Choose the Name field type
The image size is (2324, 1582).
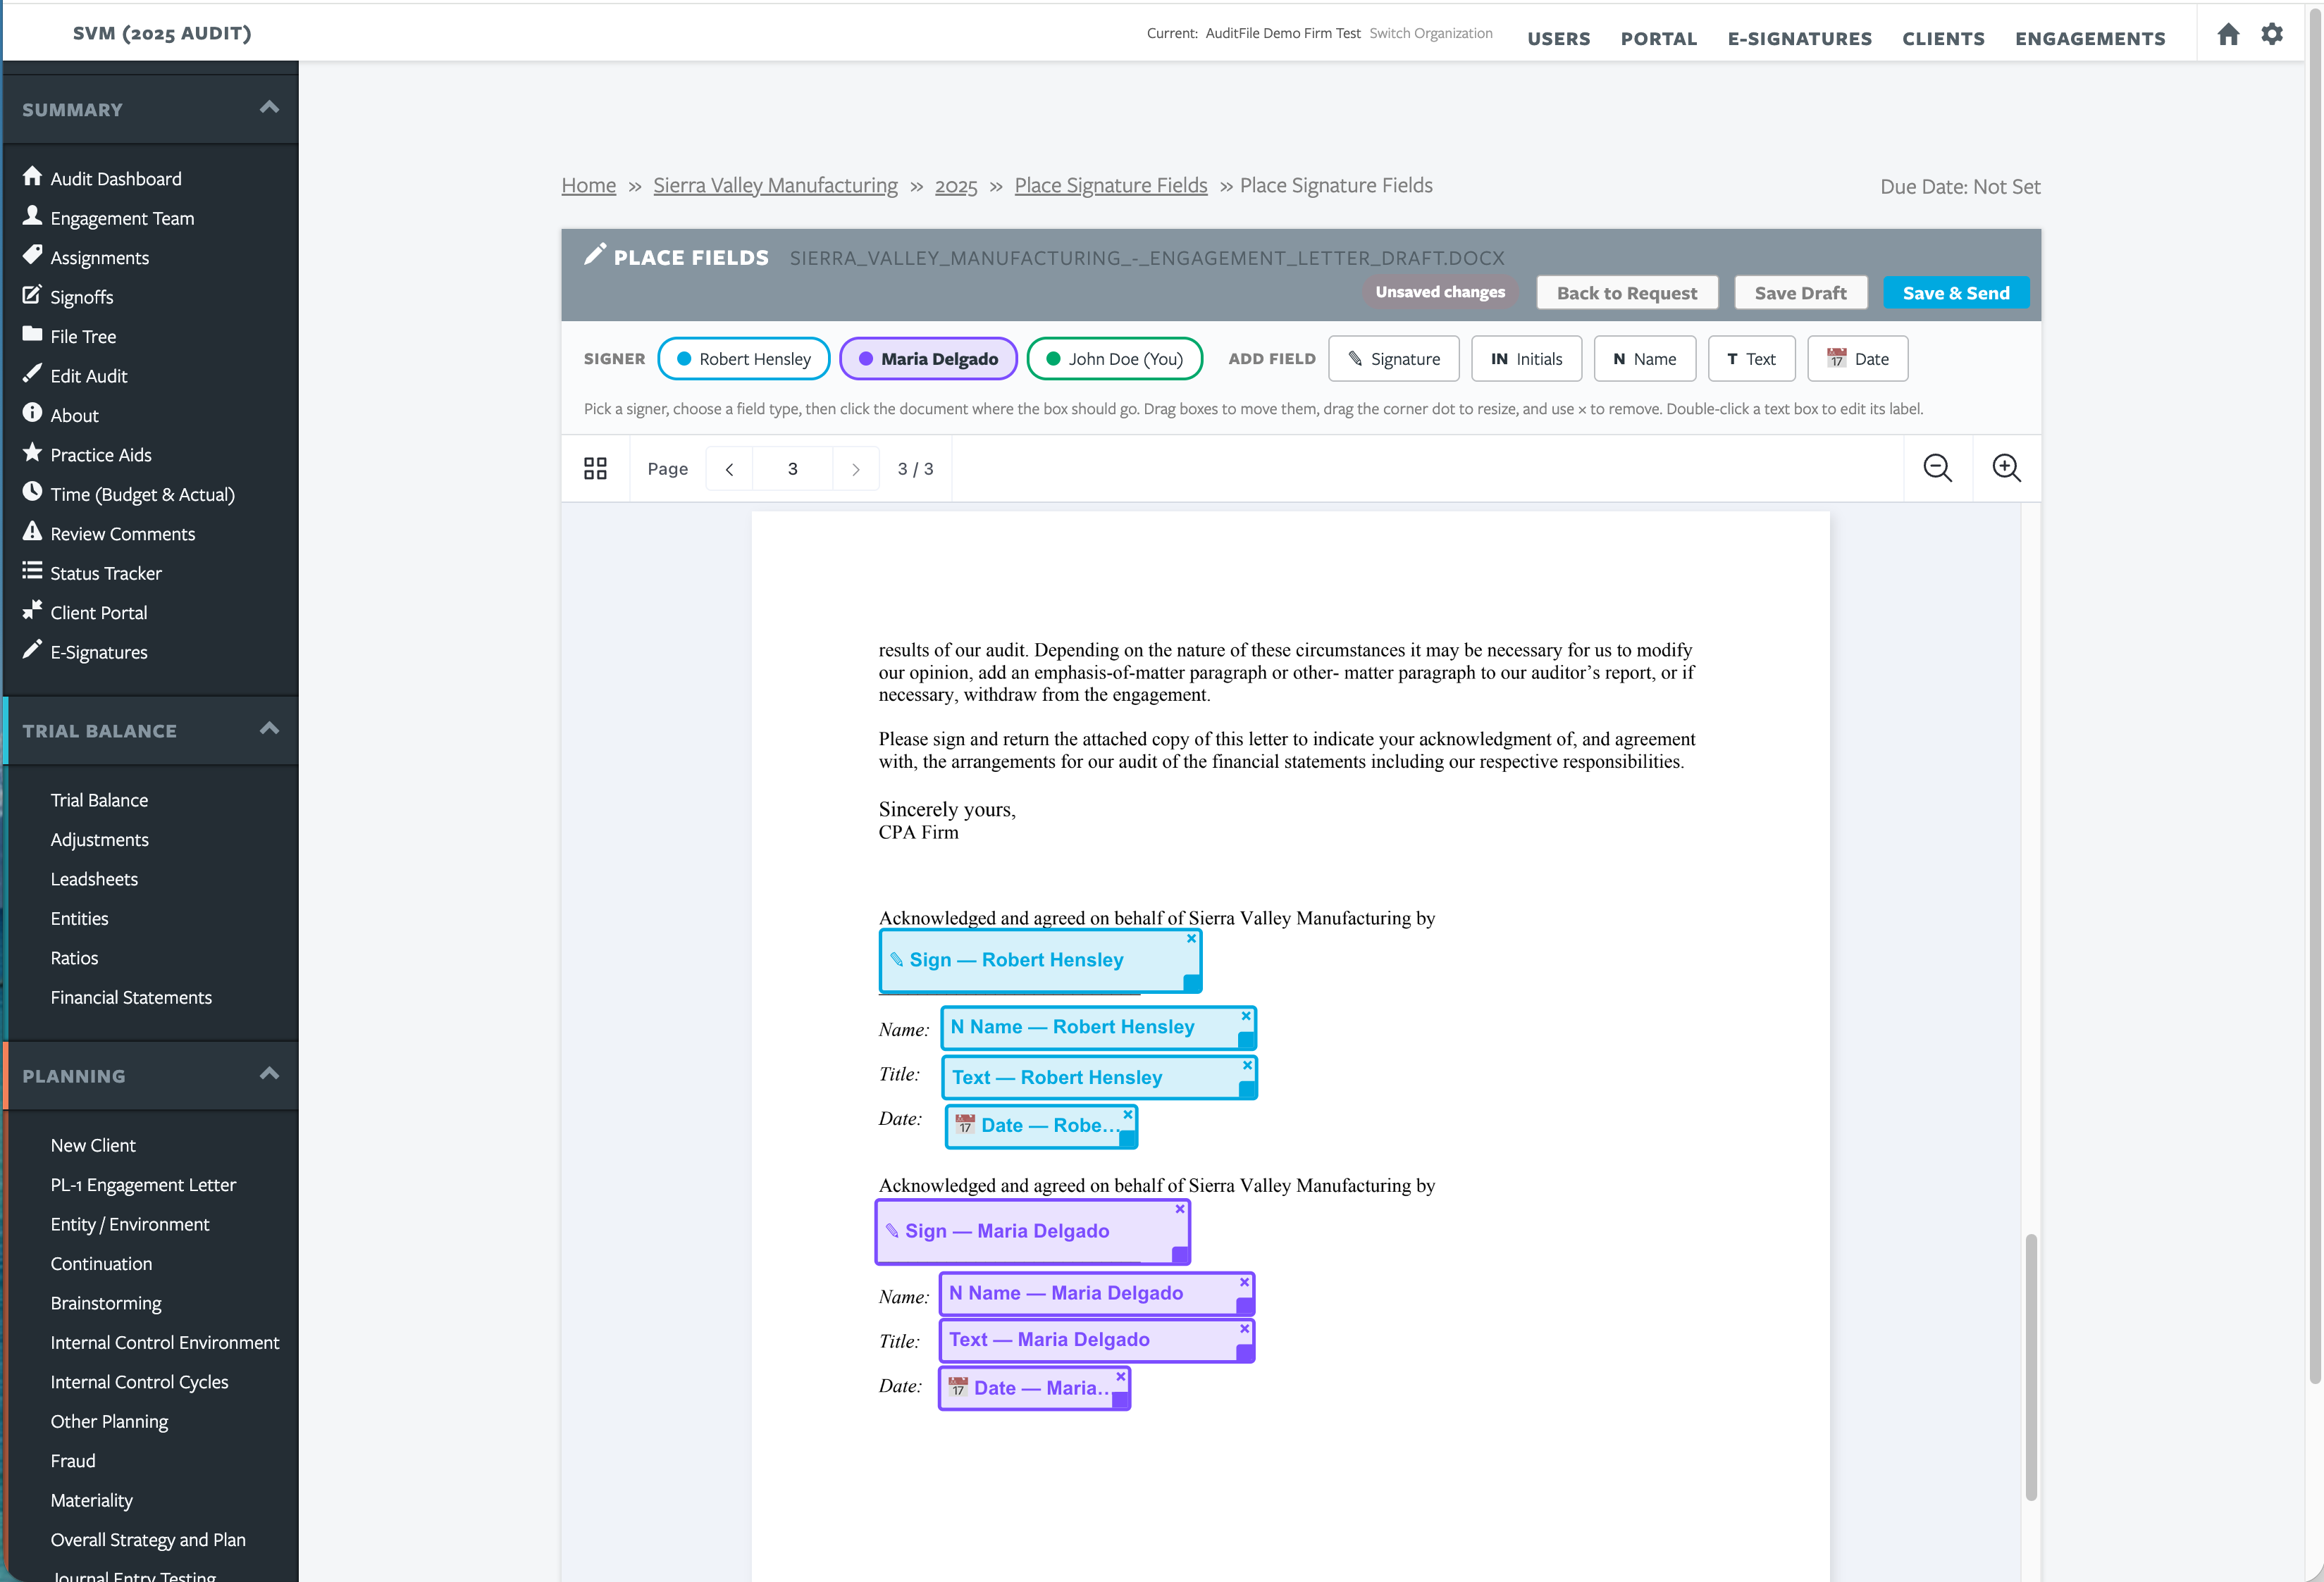coord(1644,359)
